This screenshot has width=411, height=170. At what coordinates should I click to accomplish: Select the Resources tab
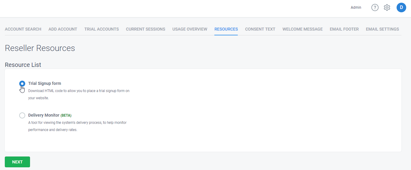pos(226,29)
